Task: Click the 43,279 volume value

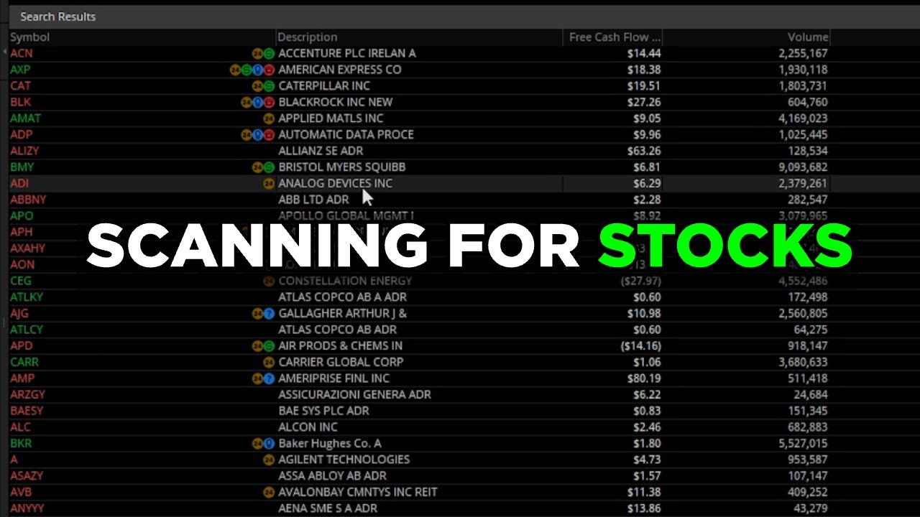Action: click(x=809, y=508)
